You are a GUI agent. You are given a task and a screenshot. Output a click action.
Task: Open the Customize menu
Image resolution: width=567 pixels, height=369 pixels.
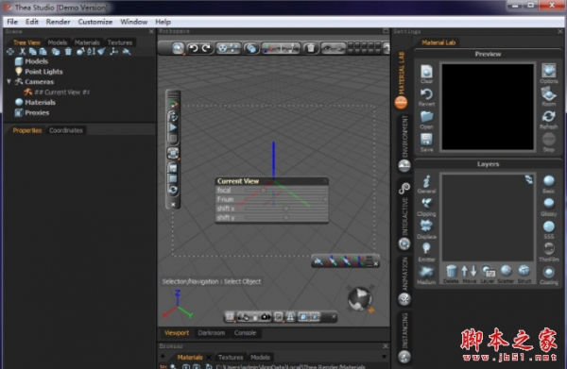coord(95,22)
